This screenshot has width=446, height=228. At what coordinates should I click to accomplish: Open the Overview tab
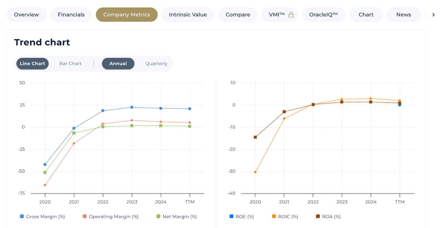click(x=26, y=15)
